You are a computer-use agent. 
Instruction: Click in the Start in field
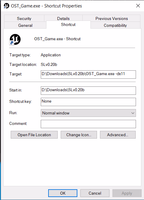pyautogui.click(x=88, y=91)
